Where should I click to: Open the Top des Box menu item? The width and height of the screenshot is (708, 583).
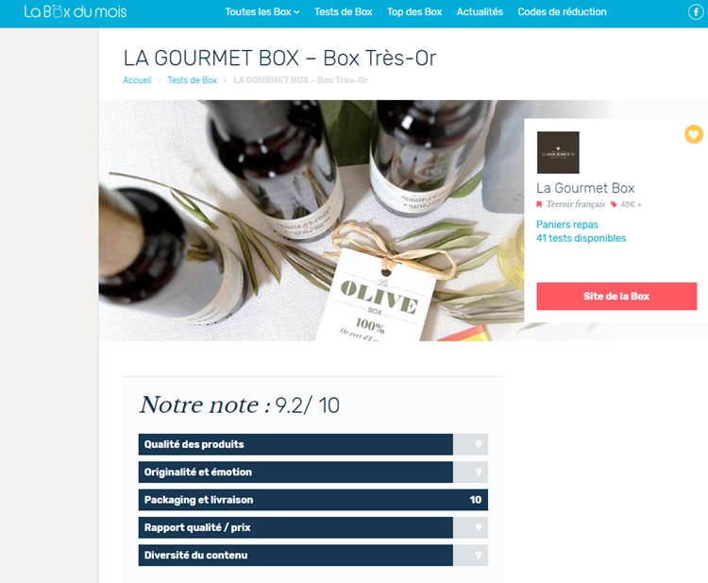click(x=414, y=12)
